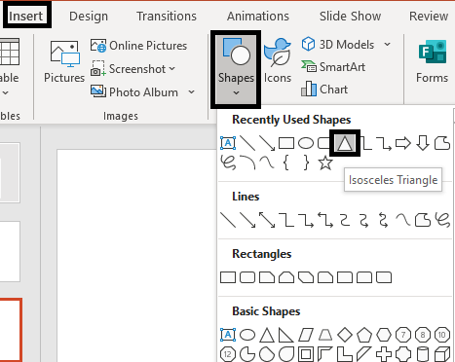Choose Snip Same Side Corner Rectangle
The height and width of the screenshot is (362, 455).
286,277
